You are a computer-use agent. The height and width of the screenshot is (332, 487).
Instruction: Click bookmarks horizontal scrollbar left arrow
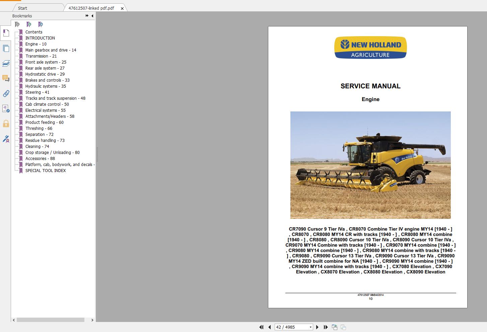point(14,320)
